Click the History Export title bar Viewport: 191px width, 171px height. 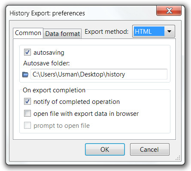80,13
